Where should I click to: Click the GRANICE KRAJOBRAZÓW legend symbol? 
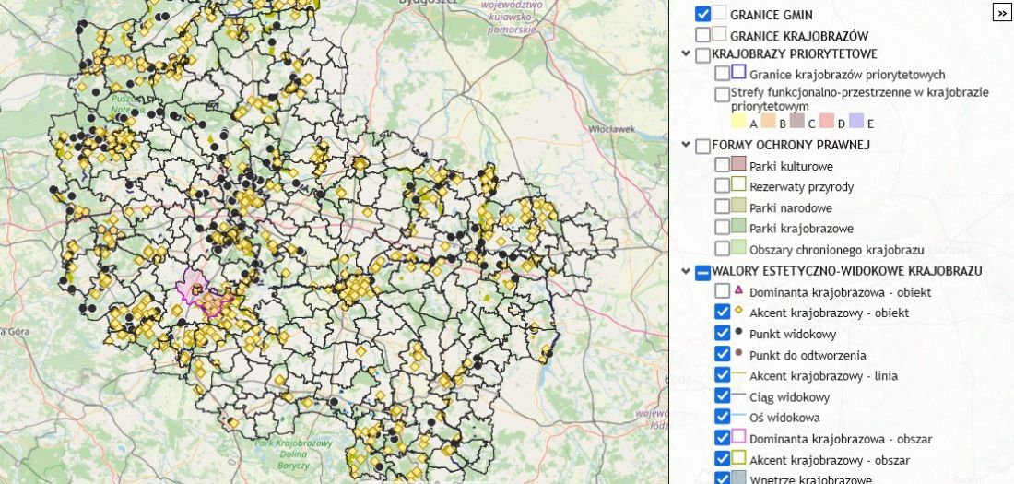coord(719,33)
